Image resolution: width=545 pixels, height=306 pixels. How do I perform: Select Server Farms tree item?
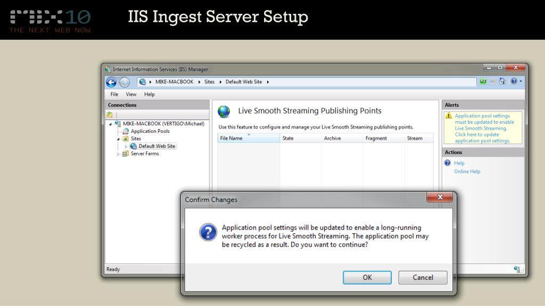(145, 154)
